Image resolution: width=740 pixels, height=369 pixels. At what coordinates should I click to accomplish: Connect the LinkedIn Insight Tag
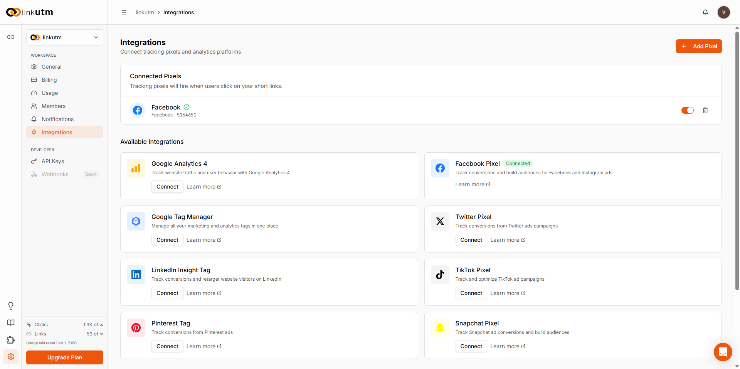[x=167, y=293]
